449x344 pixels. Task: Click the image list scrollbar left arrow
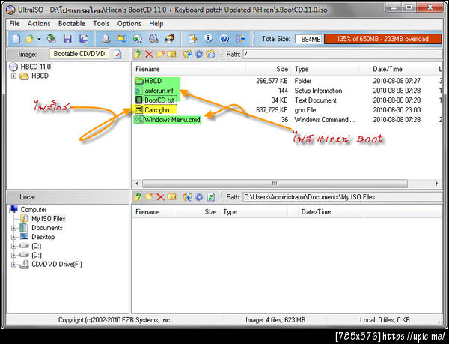point(137,184)
